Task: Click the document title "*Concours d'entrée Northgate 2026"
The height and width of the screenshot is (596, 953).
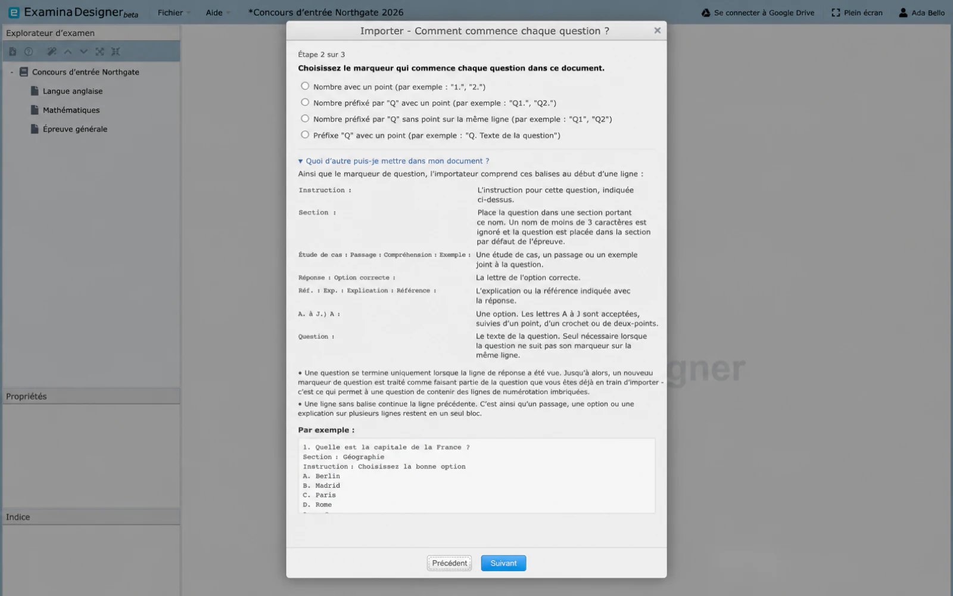Action: tap(326, 13)
